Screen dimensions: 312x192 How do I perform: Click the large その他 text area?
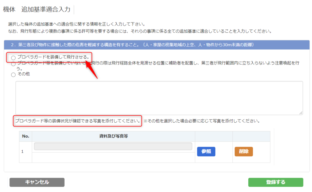point(159,98)
